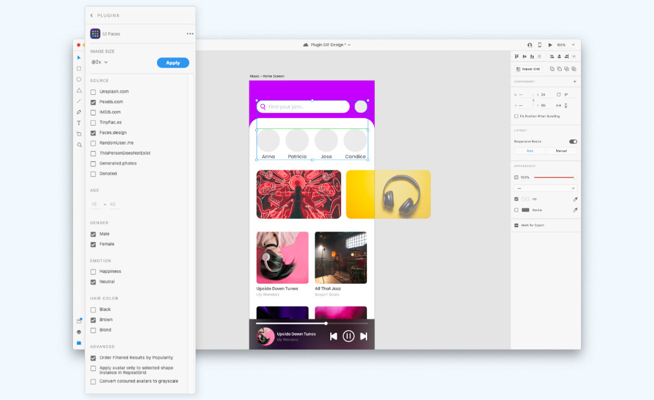Select the Zoom magnifier tool

pos(79,145)
